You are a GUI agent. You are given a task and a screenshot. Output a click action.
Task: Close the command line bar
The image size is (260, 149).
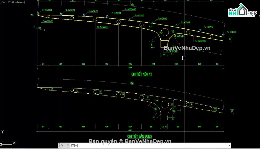click(62, 146)
